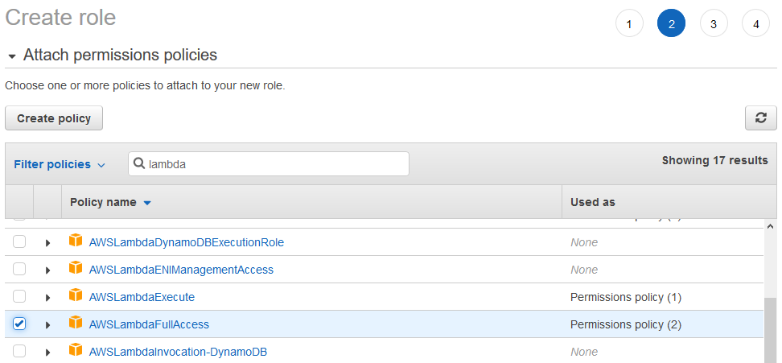The height and width of the screenshot is (363, 782).
Task: Click the search magnifier icon in filter box
Action: tap(140, 163)
